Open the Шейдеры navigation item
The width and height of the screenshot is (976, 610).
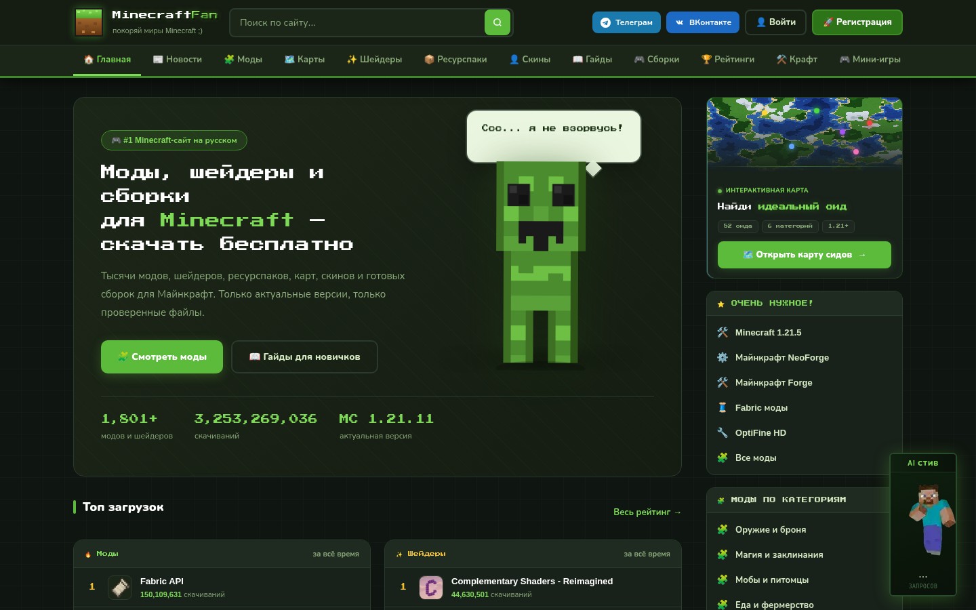click(x=374, y=60)
